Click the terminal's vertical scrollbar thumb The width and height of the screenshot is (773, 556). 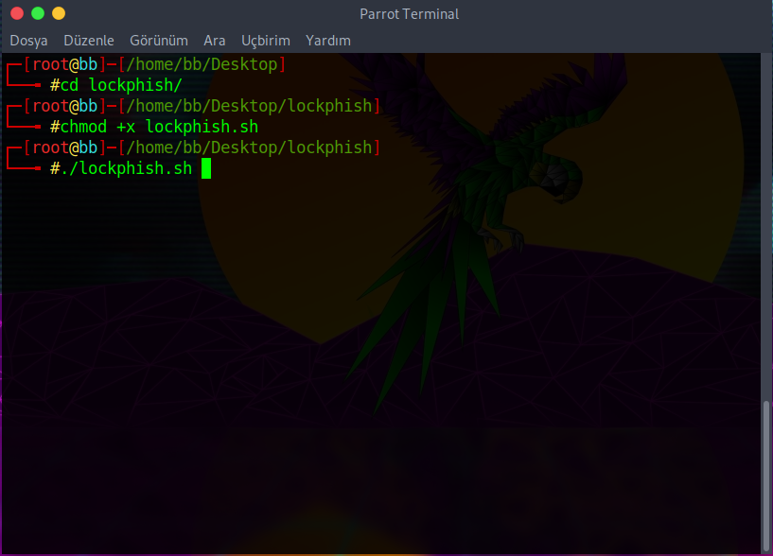click(766, 477)
